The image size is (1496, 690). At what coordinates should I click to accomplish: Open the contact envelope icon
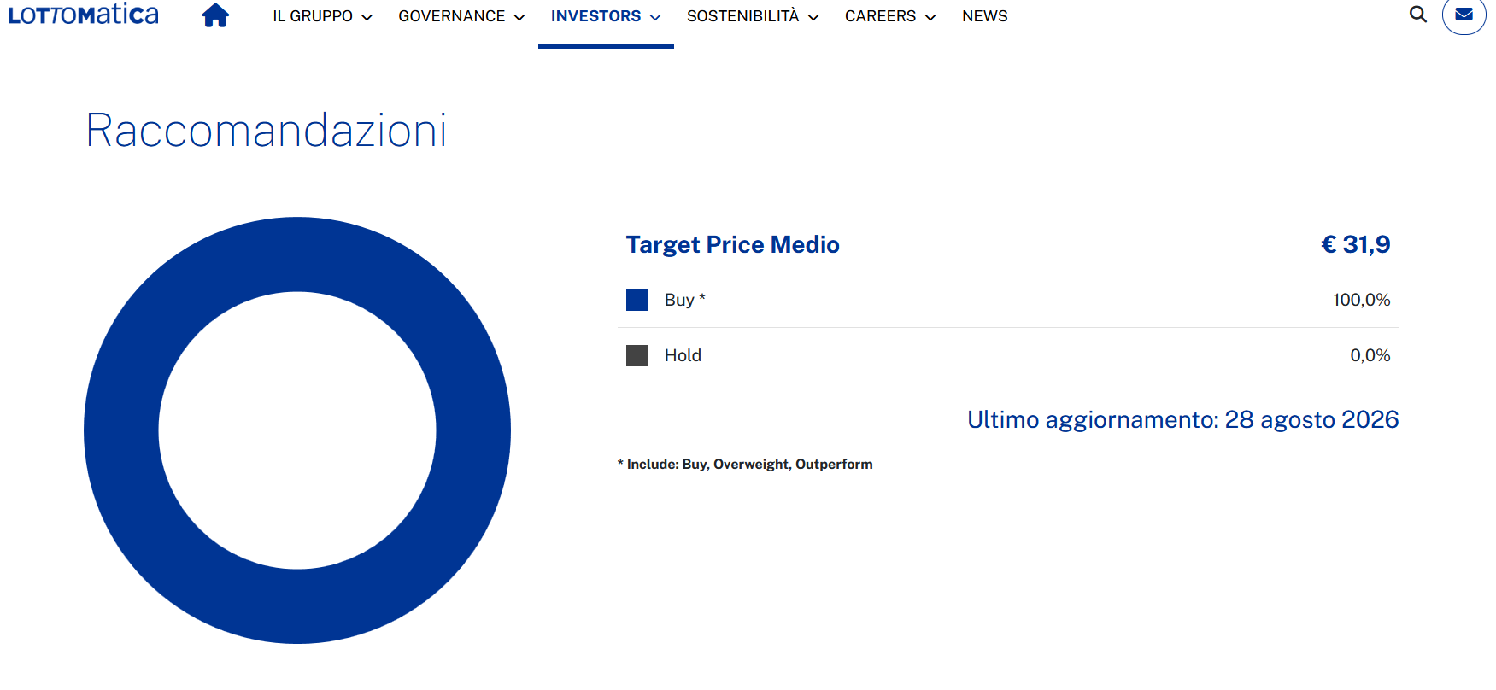coord(1464,15)
